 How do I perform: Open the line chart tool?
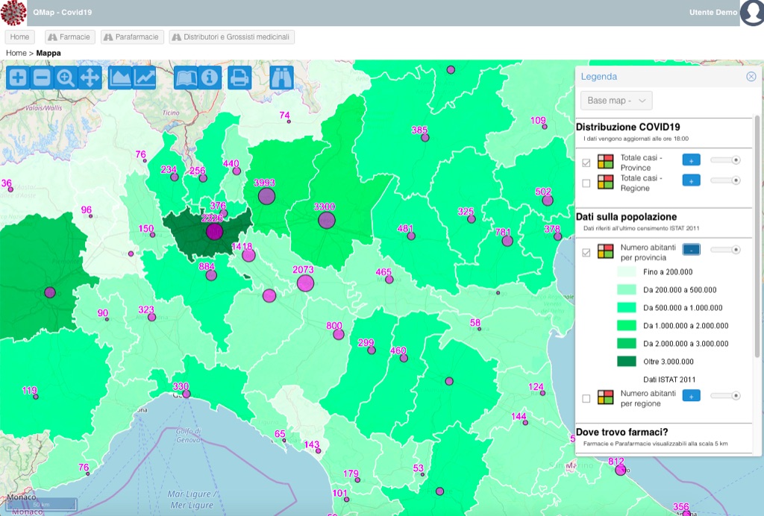pyautogui.click(x=144, y=78)
